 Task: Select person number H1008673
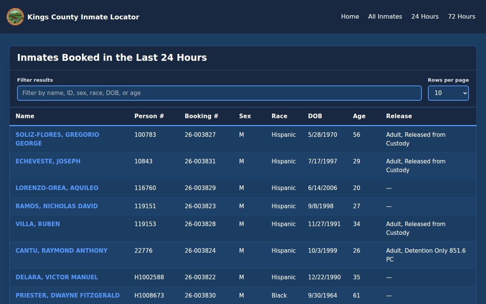click(x=149, y=295)
